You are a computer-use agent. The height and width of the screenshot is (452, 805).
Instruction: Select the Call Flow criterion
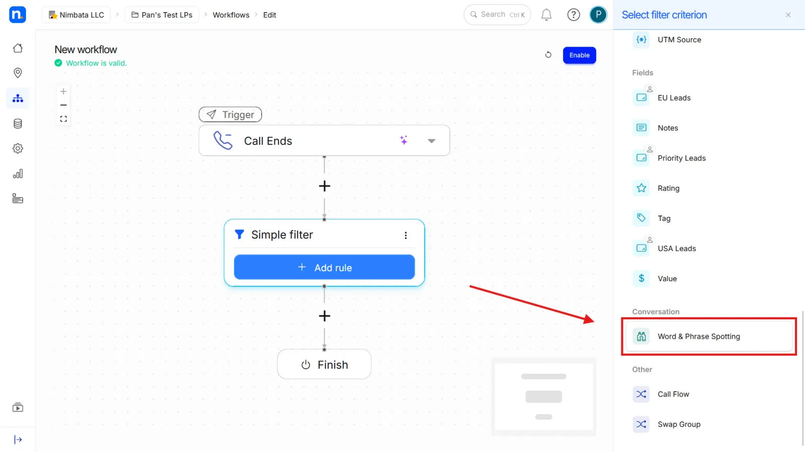pos(708,394)
